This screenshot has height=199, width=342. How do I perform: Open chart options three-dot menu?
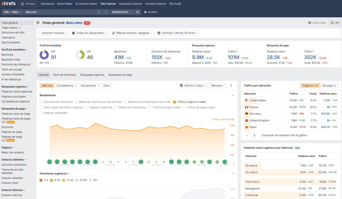(x=231, y=85)
